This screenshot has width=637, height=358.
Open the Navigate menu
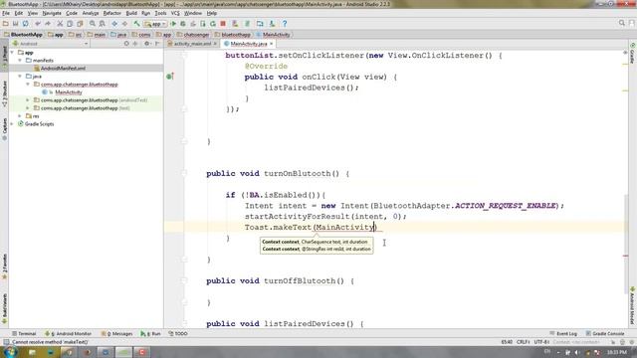52,13
